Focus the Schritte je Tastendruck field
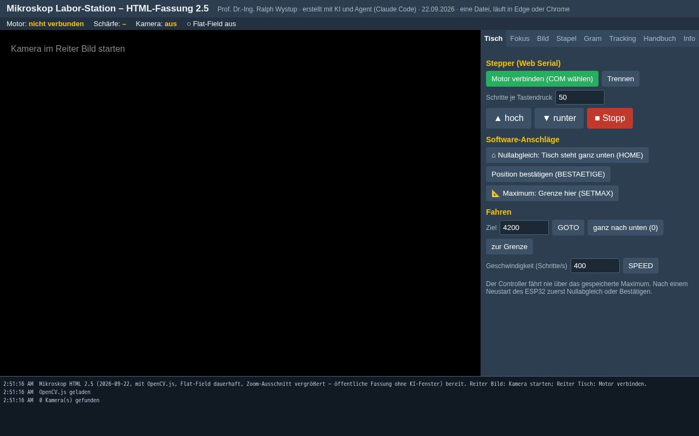The image size is (699, 436). tap(580, 97)
